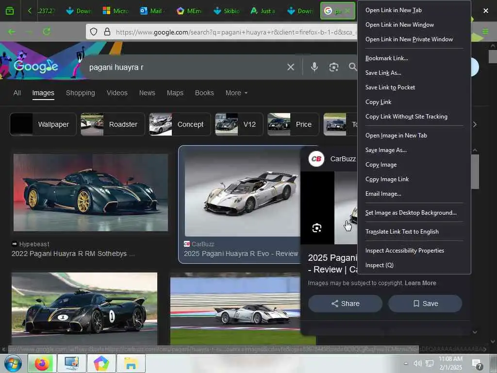Choose Email Image menu item

click(414, 194)
